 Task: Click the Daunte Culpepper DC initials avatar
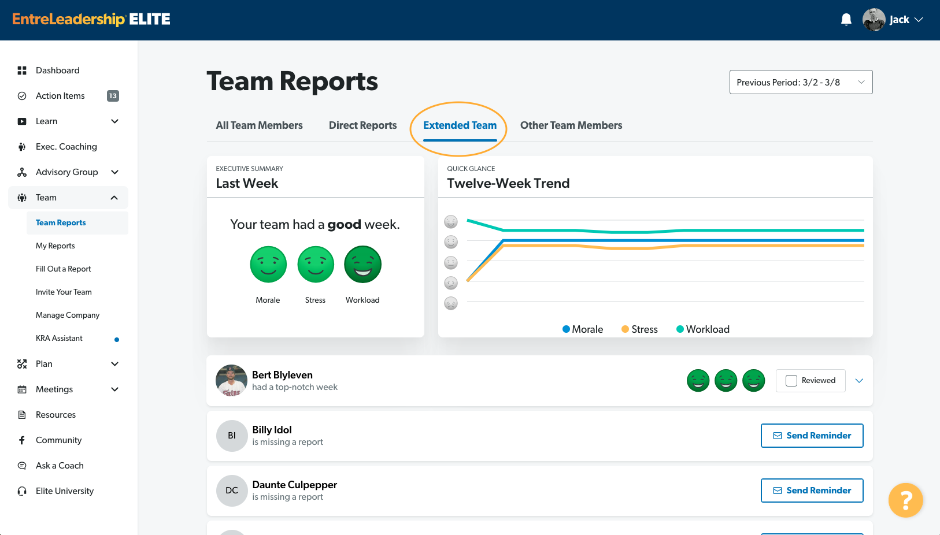pos(232,491)
